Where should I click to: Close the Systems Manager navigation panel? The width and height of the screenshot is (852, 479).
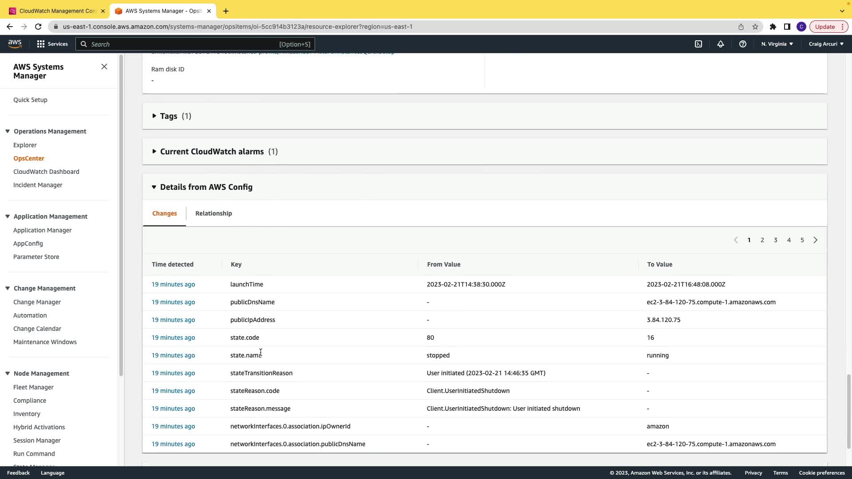[x=104, y=67]
